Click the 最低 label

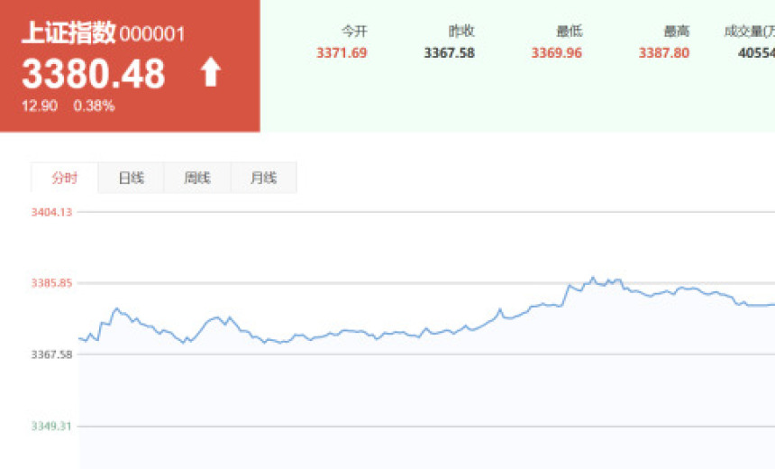click(570, 32)
